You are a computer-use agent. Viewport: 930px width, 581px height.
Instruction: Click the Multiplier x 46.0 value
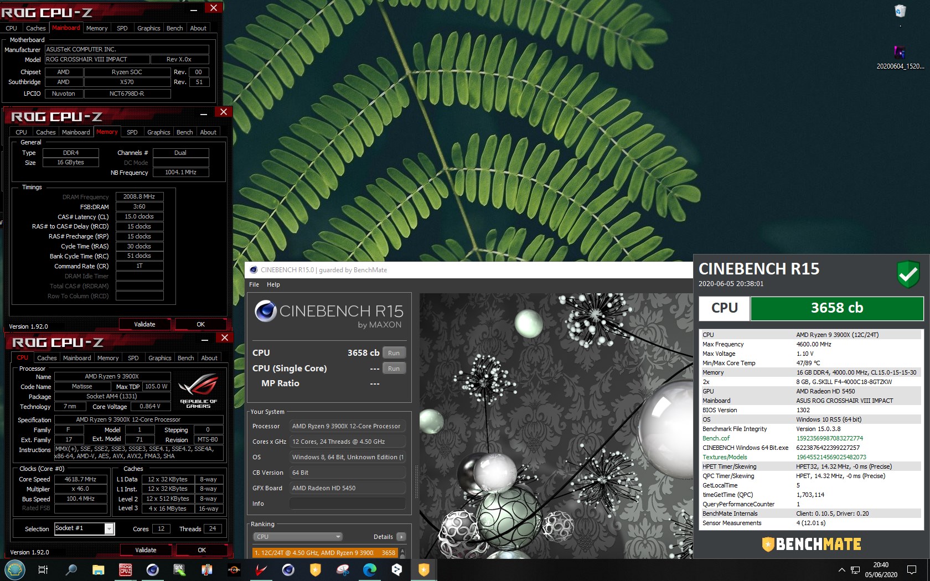(x=81, y=489)
